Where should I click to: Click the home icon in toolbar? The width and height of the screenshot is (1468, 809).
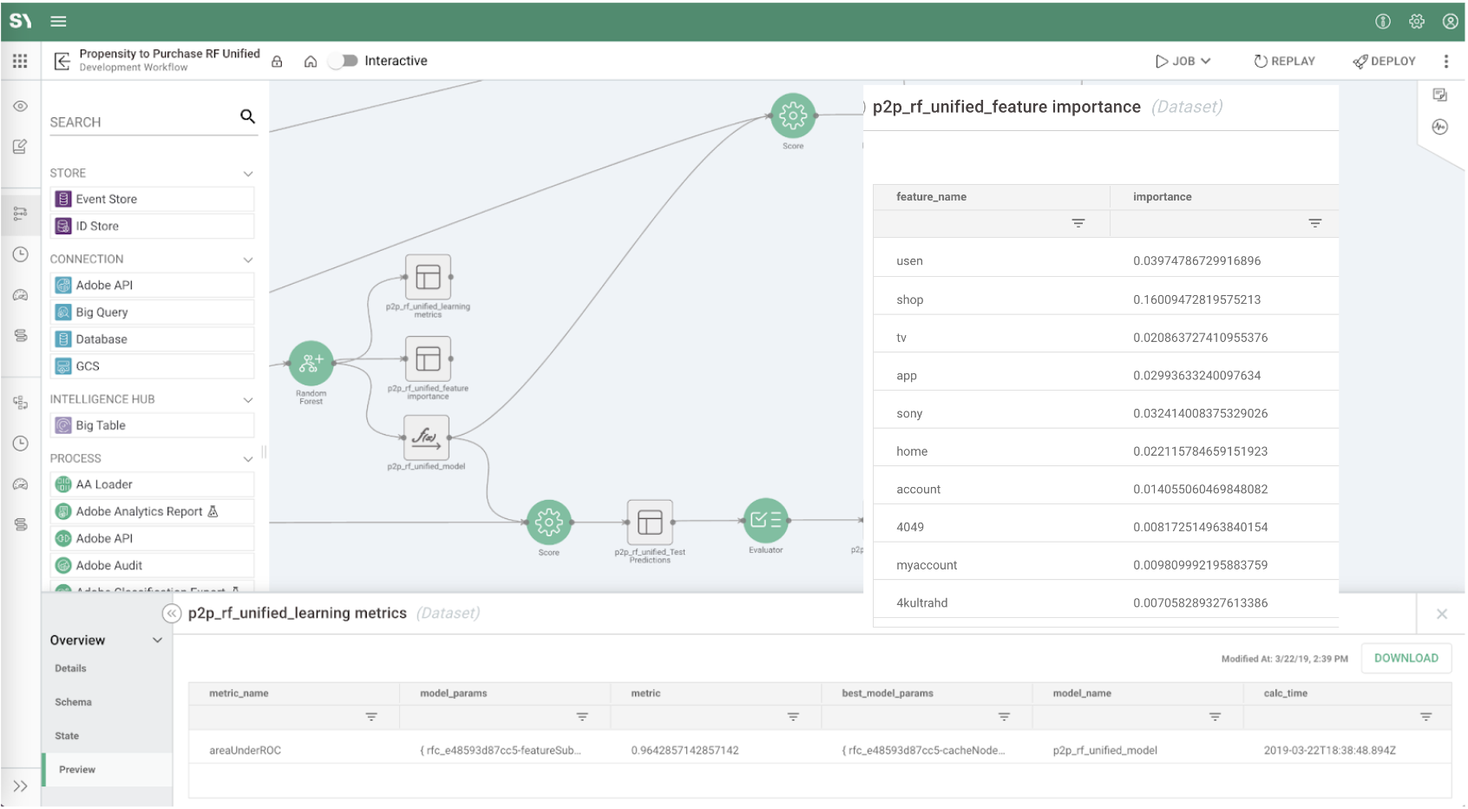click(310, 62)
